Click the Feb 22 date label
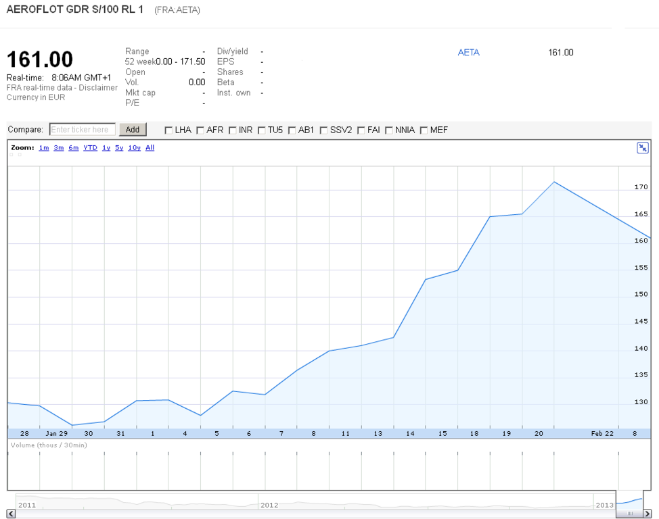659x519 pixels. (x=602, y=433)
